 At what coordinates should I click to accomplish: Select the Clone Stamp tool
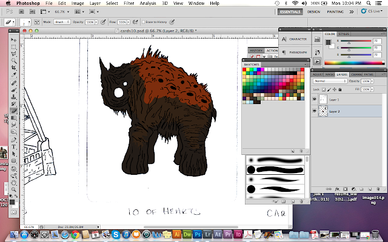click(13, 97)
